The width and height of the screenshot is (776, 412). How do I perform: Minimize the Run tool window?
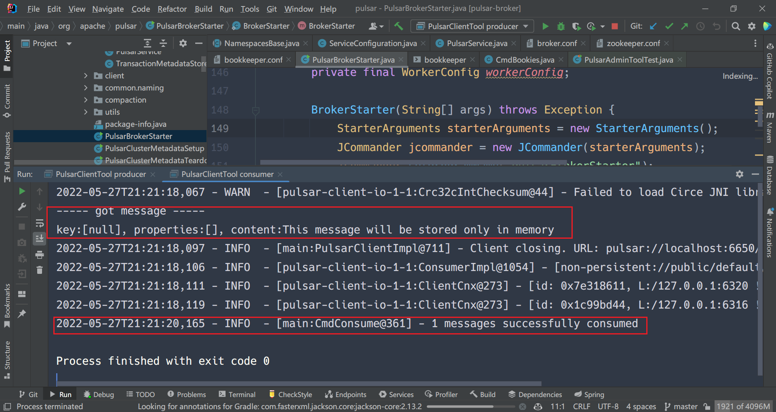(x=755, y=174)
